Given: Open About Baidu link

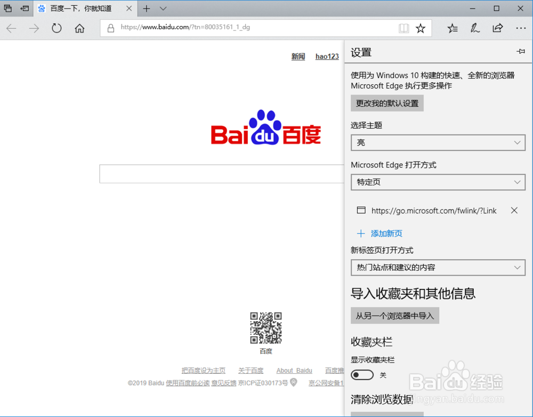Looking at the screenshot, I should coord(294,371).
